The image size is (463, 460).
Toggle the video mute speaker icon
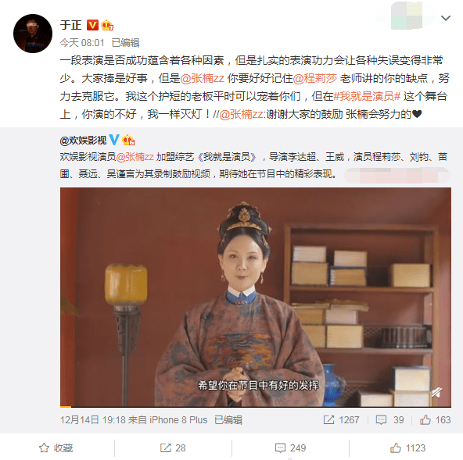coord(436,392)
